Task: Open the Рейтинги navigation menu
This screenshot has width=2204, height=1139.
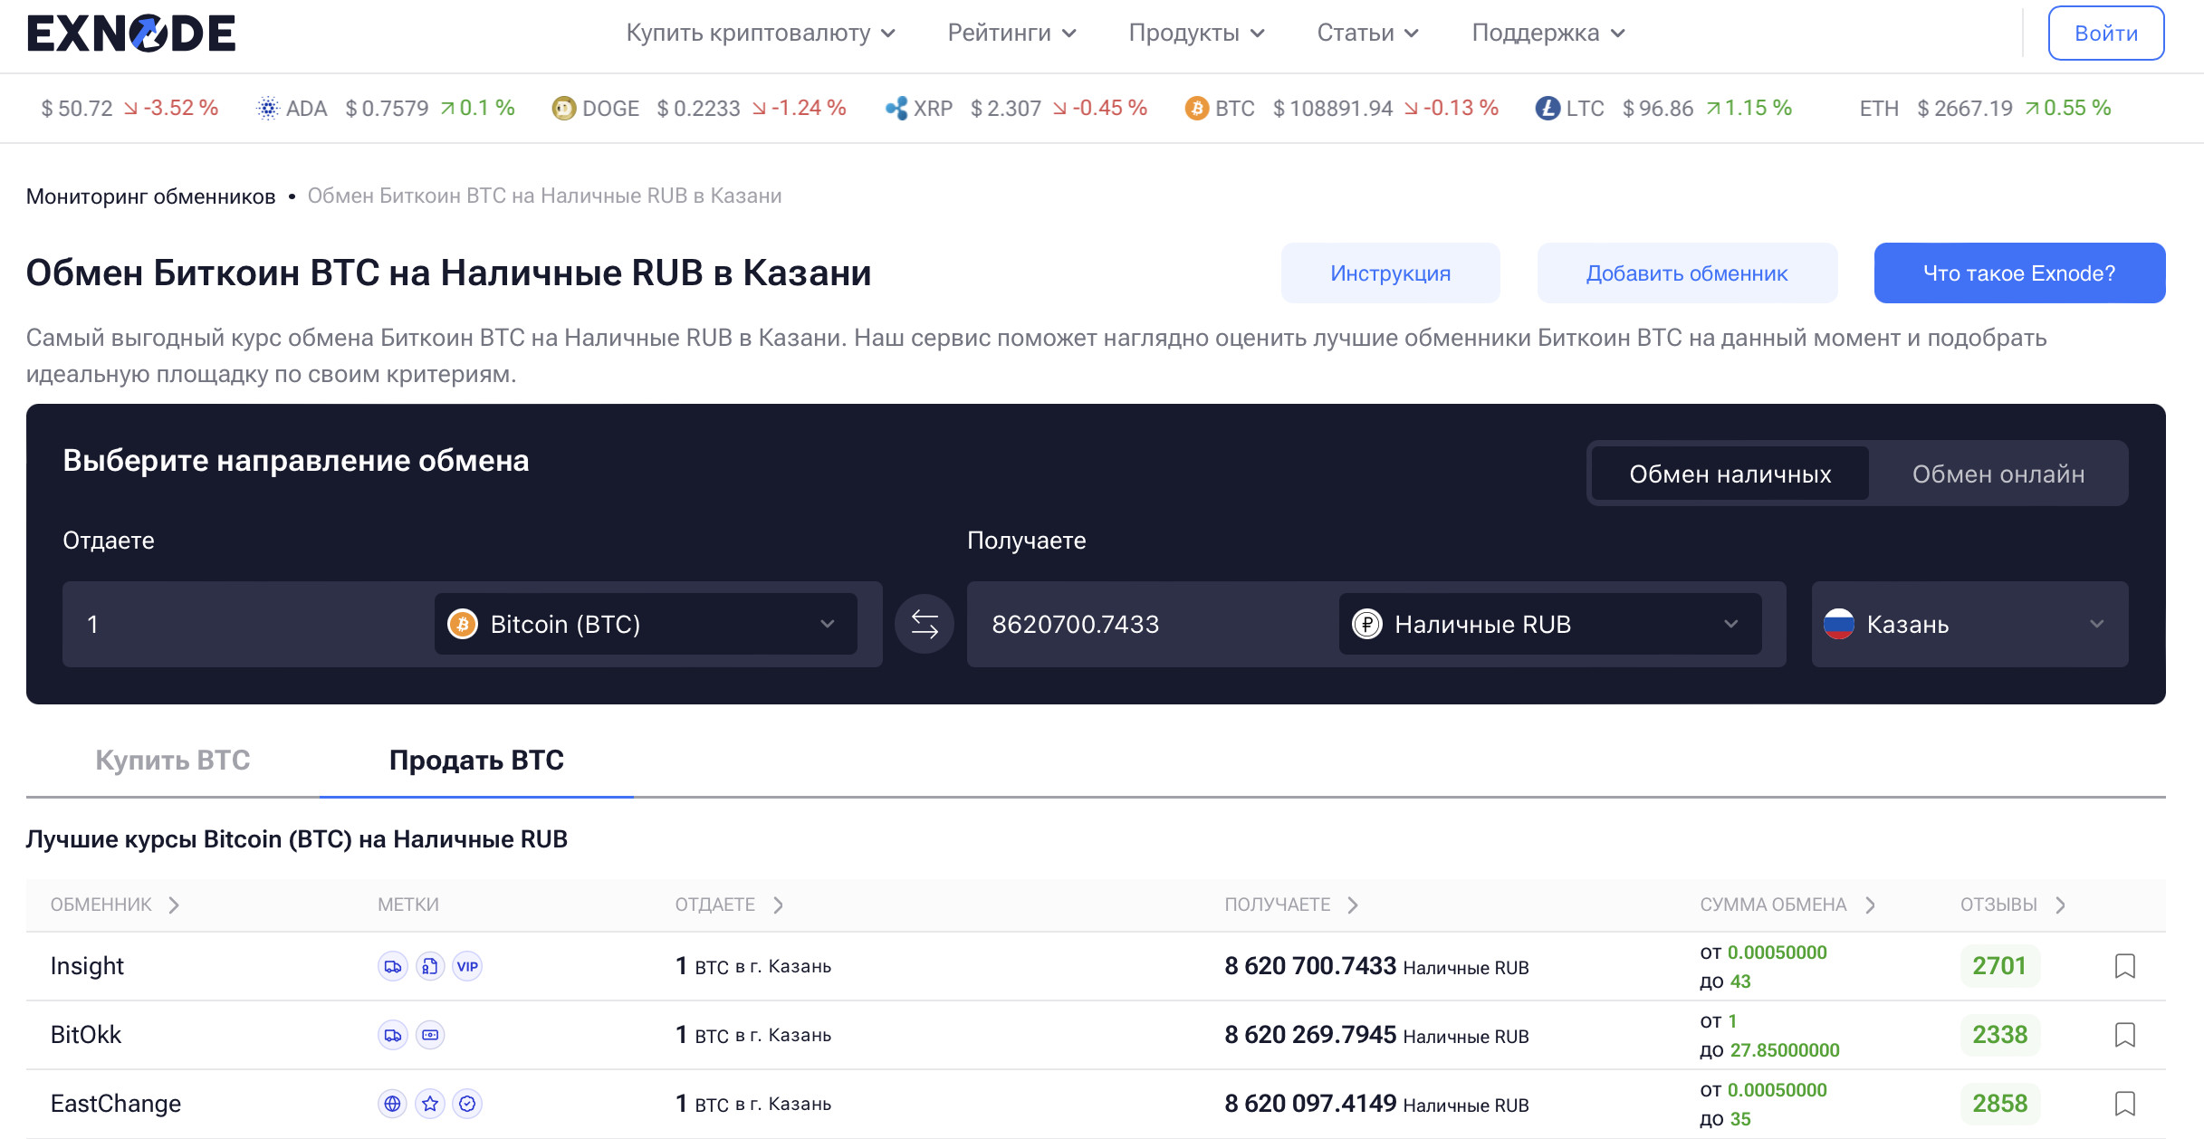Action: point(1011,33)
